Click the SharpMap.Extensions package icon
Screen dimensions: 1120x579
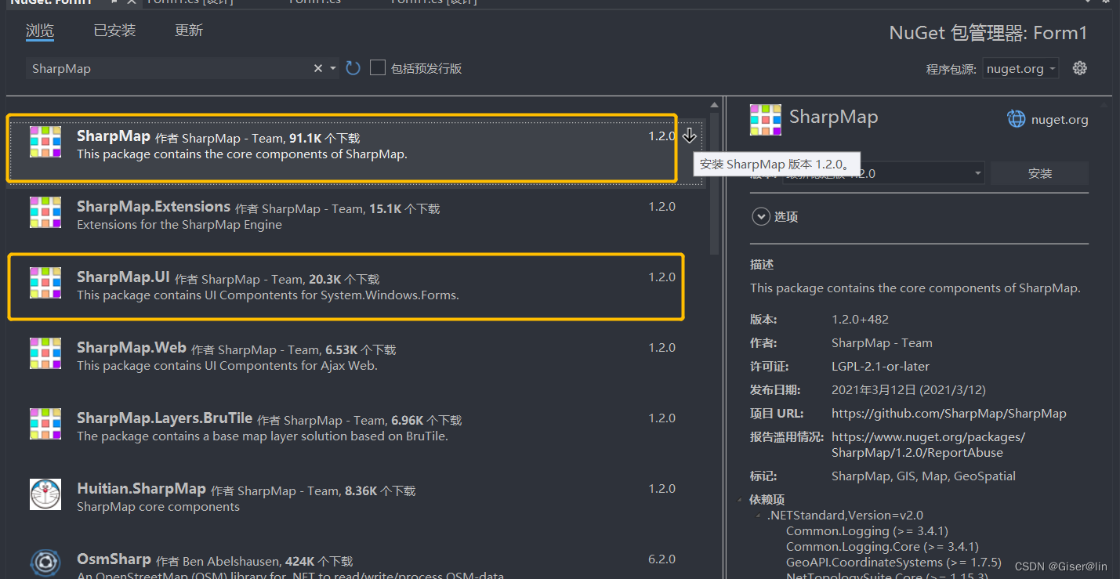tap(45, 212)
